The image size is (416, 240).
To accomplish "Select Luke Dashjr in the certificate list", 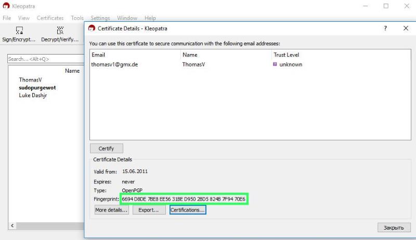I will tap(33, 96).
